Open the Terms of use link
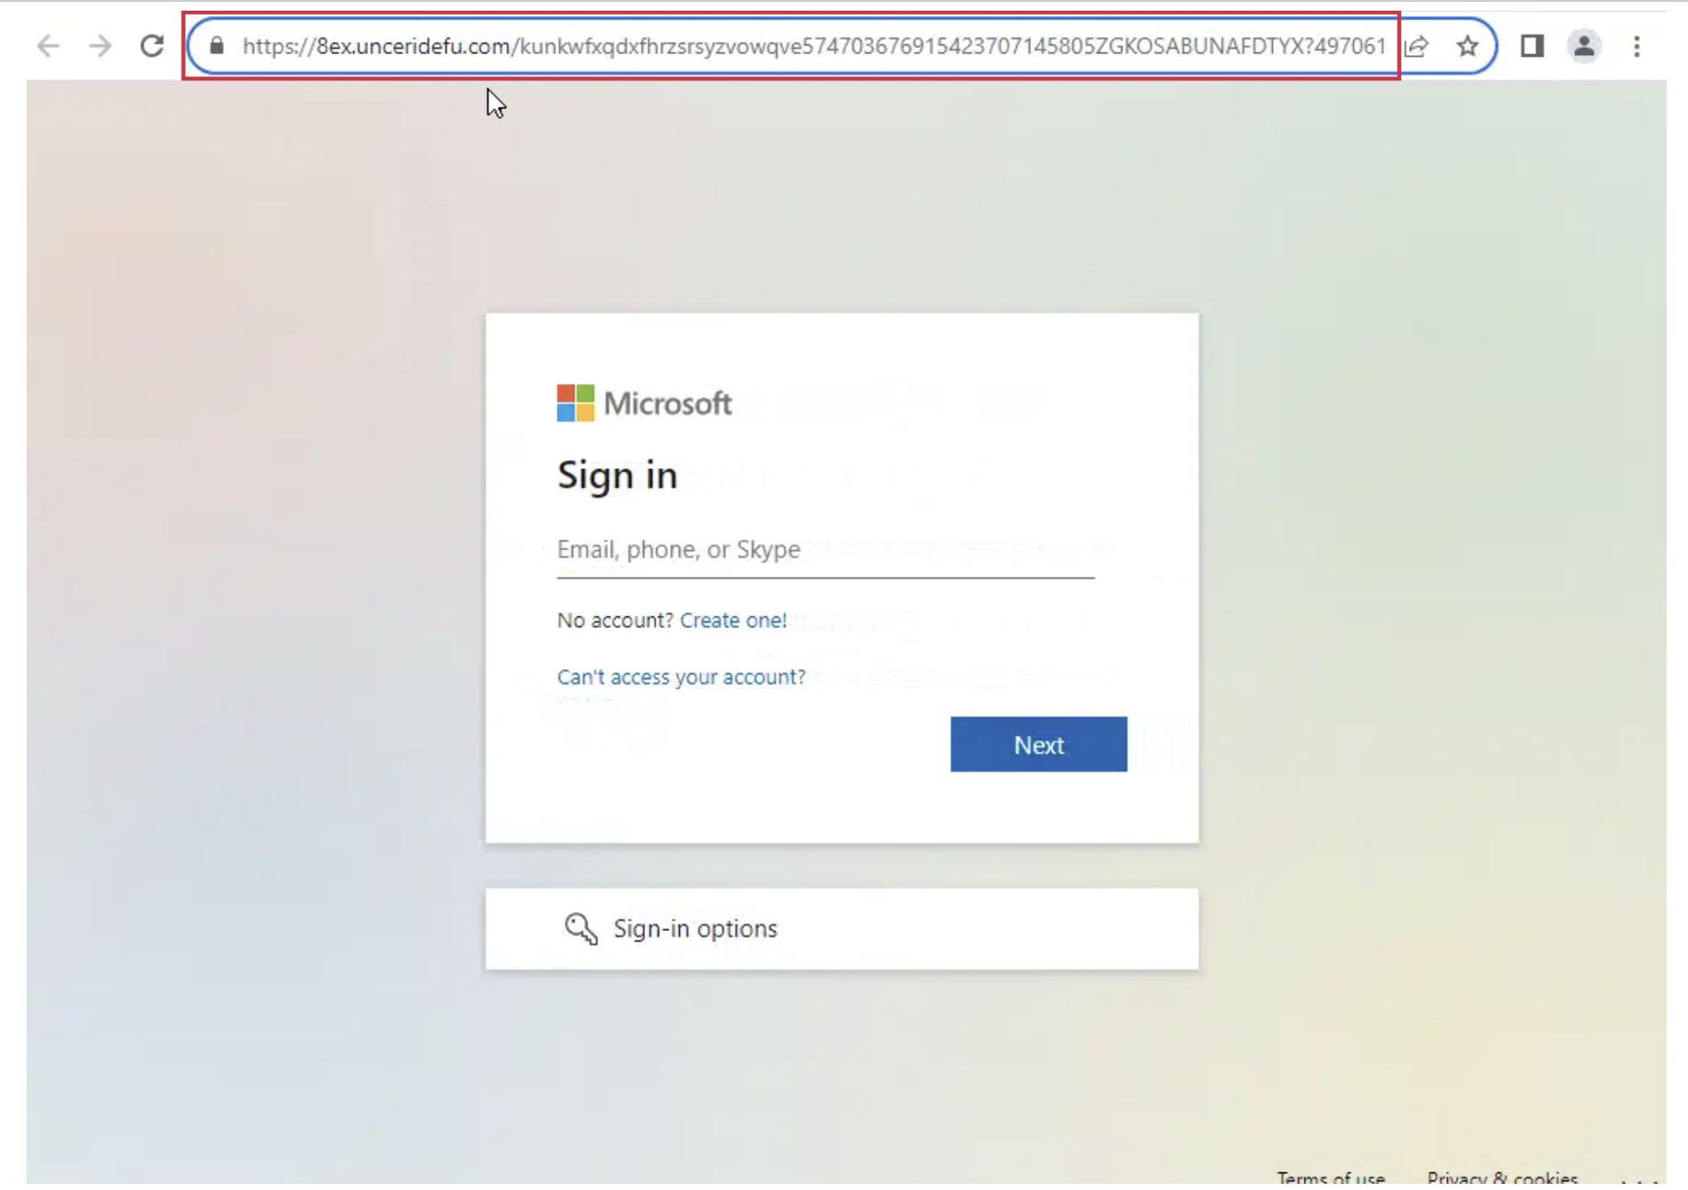This screenshot has height=1190, width=1688. tap(1331, 1178)
